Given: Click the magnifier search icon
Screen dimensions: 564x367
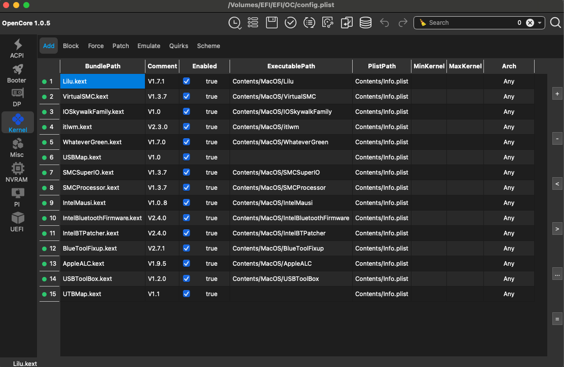Looking at the screenshot, I should pos(555,23).
